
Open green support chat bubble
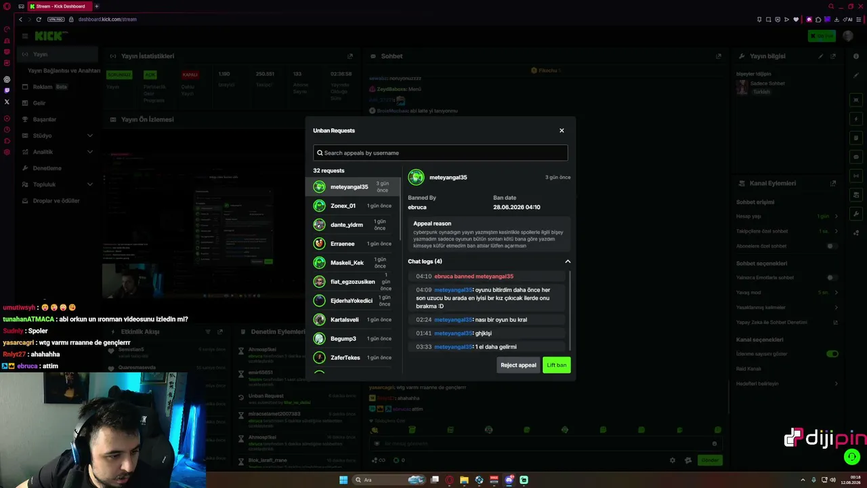click(852, 457)
